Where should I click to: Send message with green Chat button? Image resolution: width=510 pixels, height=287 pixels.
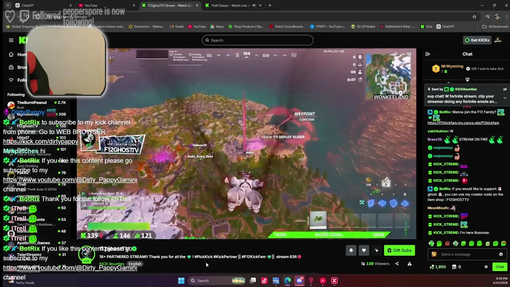click(500, 267)
